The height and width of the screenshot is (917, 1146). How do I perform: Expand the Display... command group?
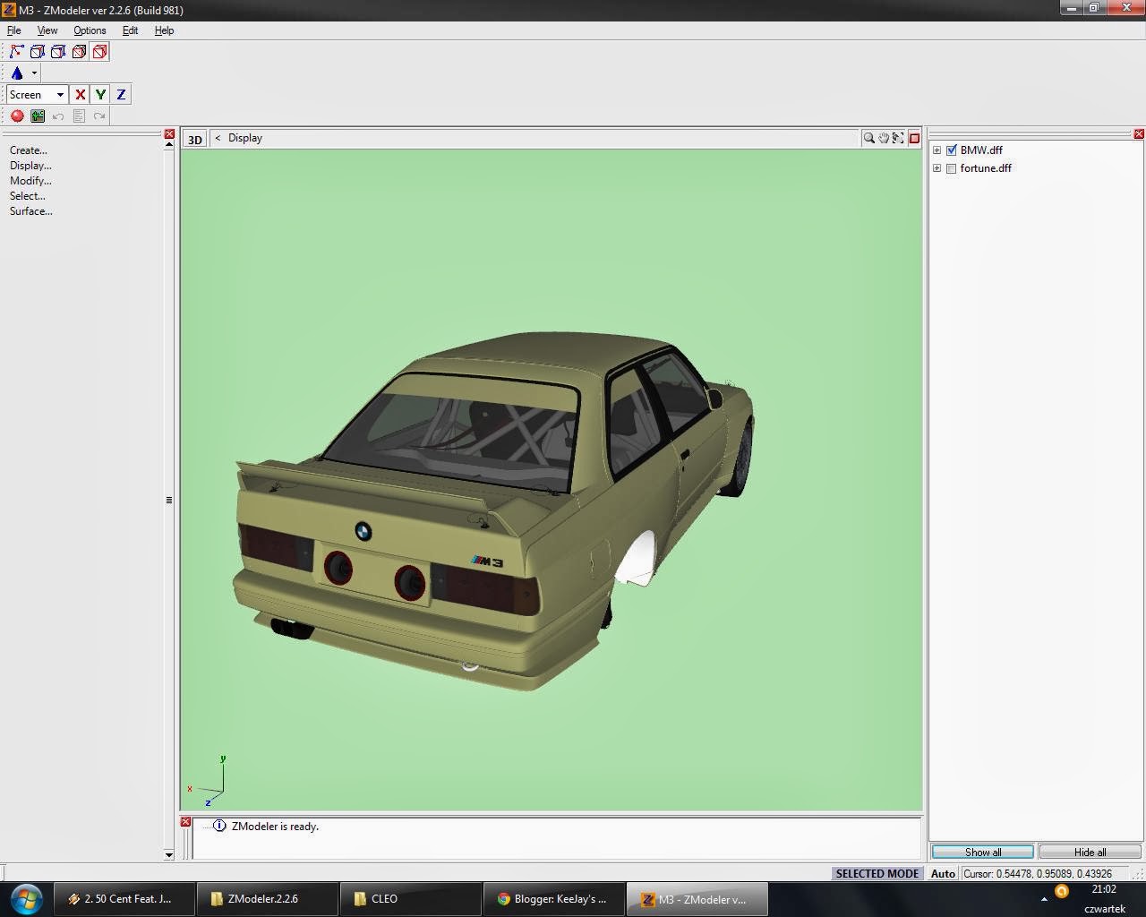pyautogui.click(x=30, y=166)
